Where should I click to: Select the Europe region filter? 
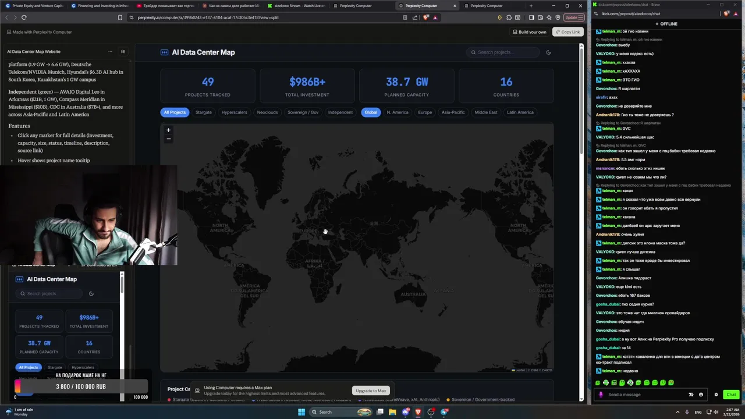[425, 112]
